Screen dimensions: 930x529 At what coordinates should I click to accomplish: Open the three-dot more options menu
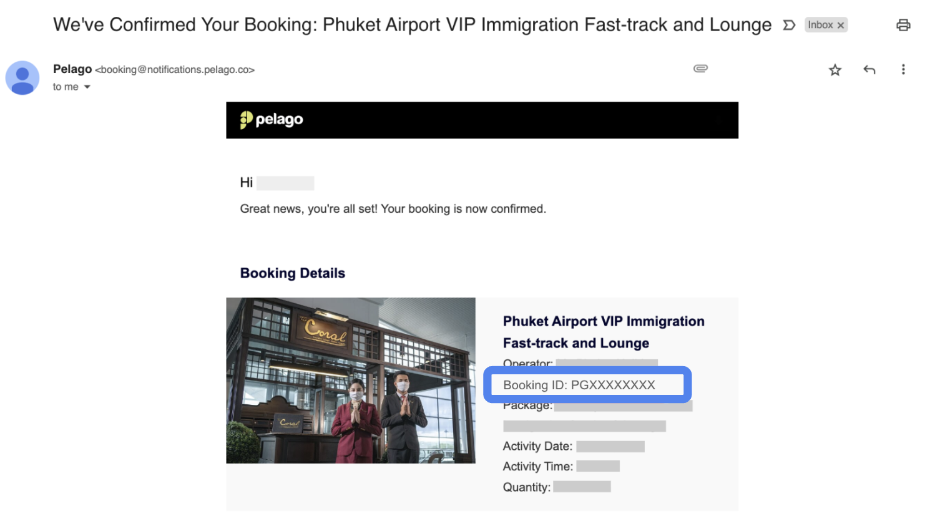pos(903,70)
